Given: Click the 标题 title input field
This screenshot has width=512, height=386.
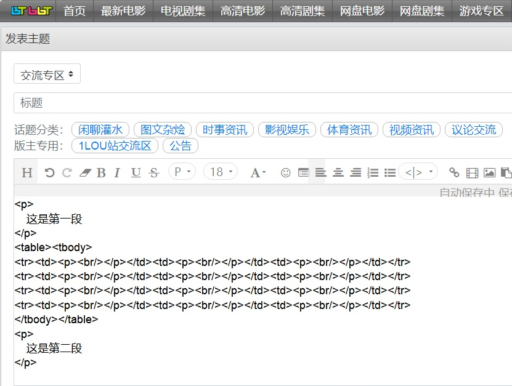Looking at the screenshot, I should click(x=263, y=103).
